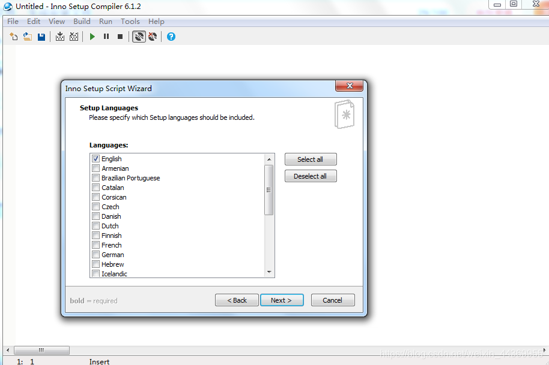Click editor horizontal scroll left arrow
549x365 pixels.
[x=8, y=350]
